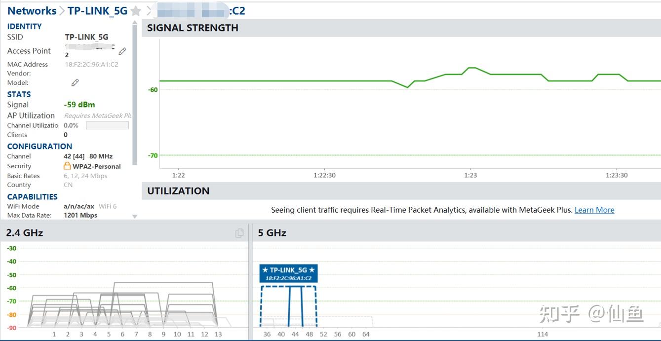Expand details panel with down arrow
The width and height of the screenshot is (661, 341).
135,216
